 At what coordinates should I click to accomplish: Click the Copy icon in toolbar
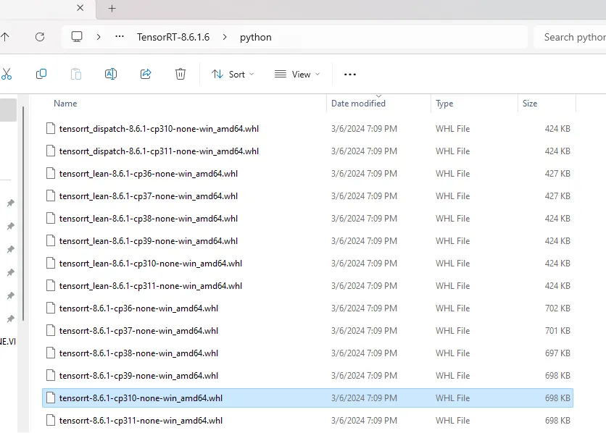click(41, 74)
